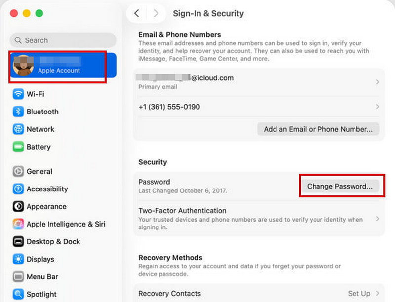Navigate back using the back arrow

(137, 13)
